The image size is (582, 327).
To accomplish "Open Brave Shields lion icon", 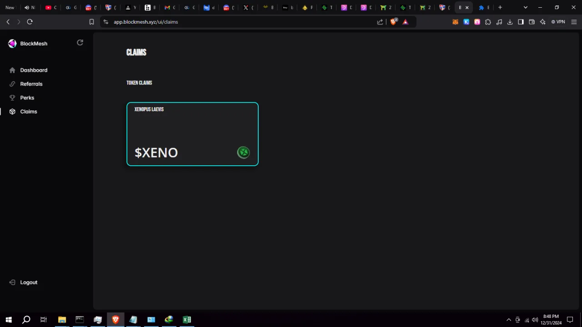I will point(394,21).
